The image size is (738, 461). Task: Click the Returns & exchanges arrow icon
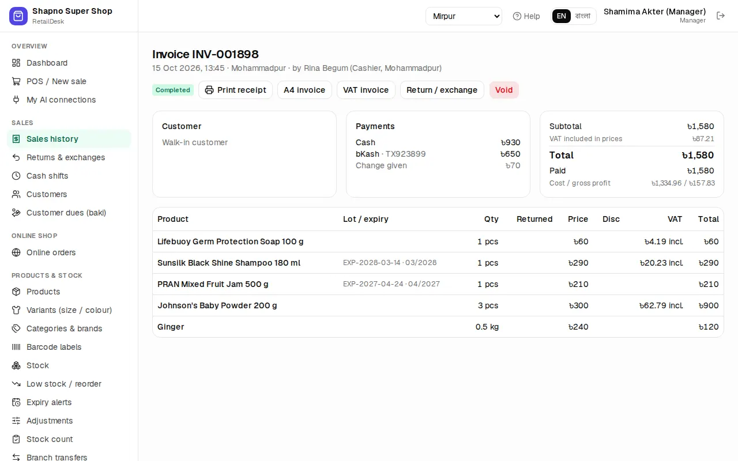16,157
